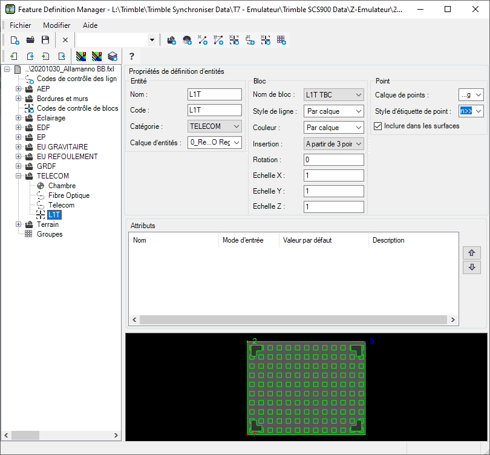Collapse the TELECOM tree branch
490x455 pixels.
[18, 175]
